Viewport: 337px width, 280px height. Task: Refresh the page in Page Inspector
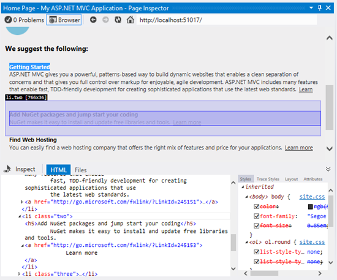118,20
